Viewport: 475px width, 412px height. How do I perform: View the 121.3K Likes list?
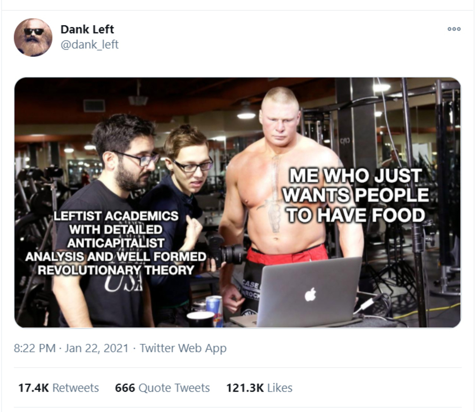[x=259, y=388]
